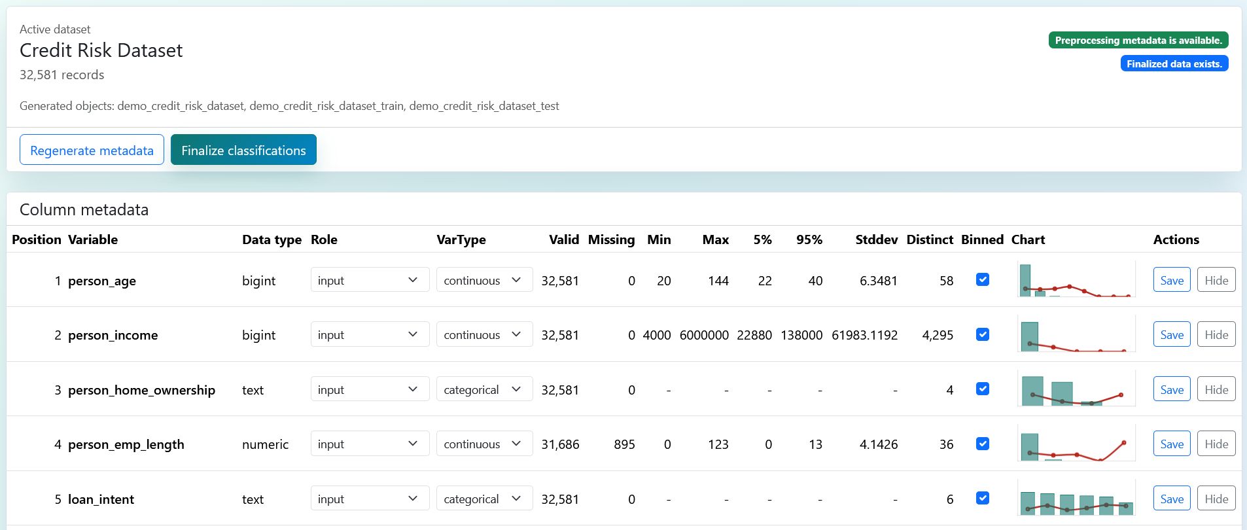Screen dimensions: 1247x530
Task: Click the Missing column header
Action: pos(611,239)
